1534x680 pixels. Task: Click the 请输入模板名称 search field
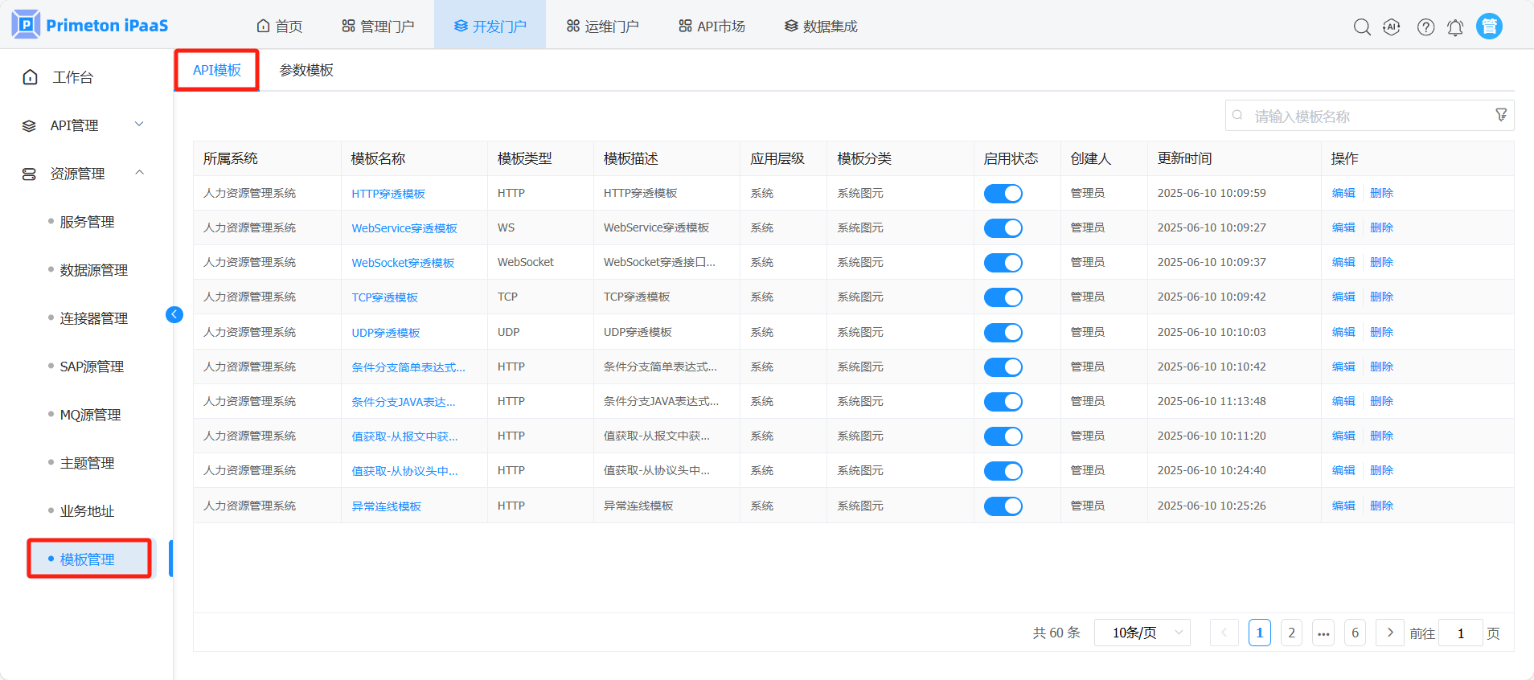coord(1367,117)
